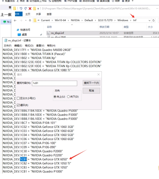Expand the chevron after Win10-64
Viewport: 159px width, 179px height.
pyautogui.click(x=68, y=20)
